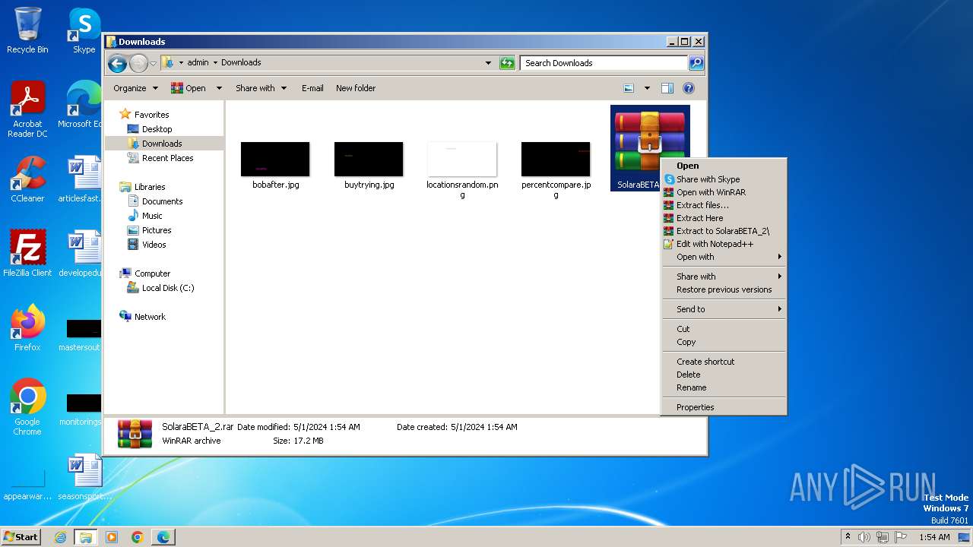The height and width of the screenshot is (547, 973).
Task: Open the Share with toolbar dropdown
Action: click(x=261, y=88)
